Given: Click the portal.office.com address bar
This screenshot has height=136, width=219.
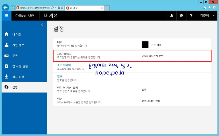Looking at the screenshot, I should tap(35, 8).
